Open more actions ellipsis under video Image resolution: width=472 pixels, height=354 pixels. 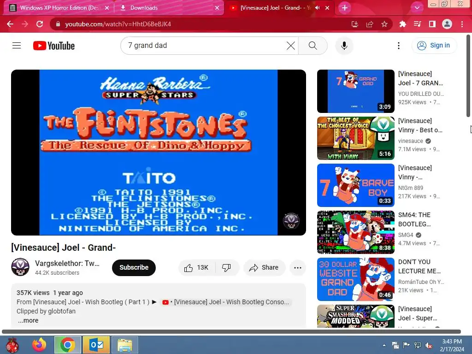click(x=298, y=268)
